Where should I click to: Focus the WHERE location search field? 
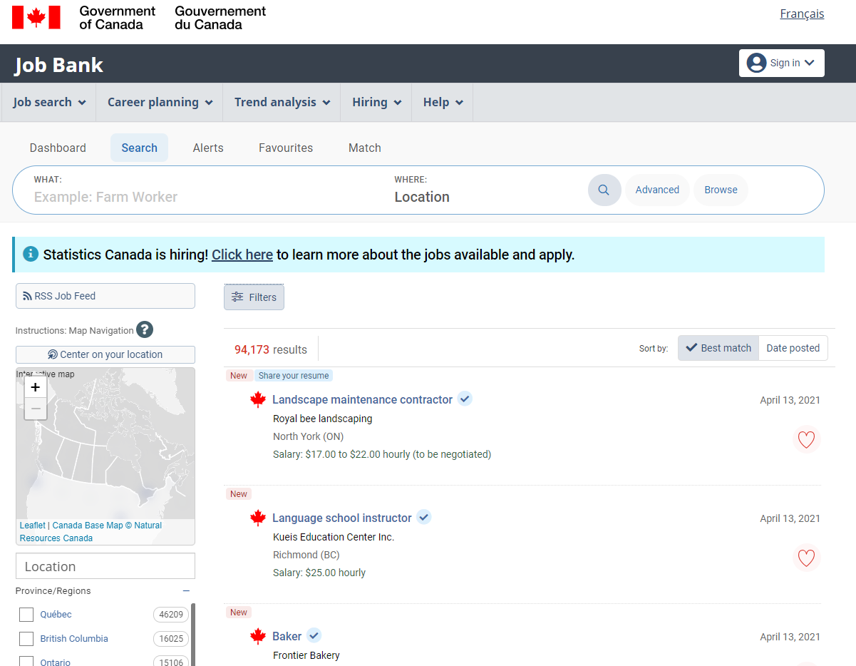pos(485,197)
